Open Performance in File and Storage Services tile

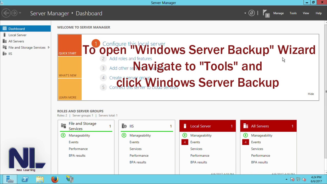pos(78,149)
